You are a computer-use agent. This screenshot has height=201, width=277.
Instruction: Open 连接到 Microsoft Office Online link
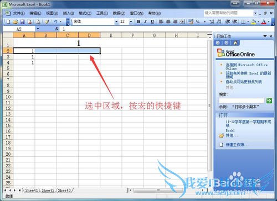pos(247,66)
